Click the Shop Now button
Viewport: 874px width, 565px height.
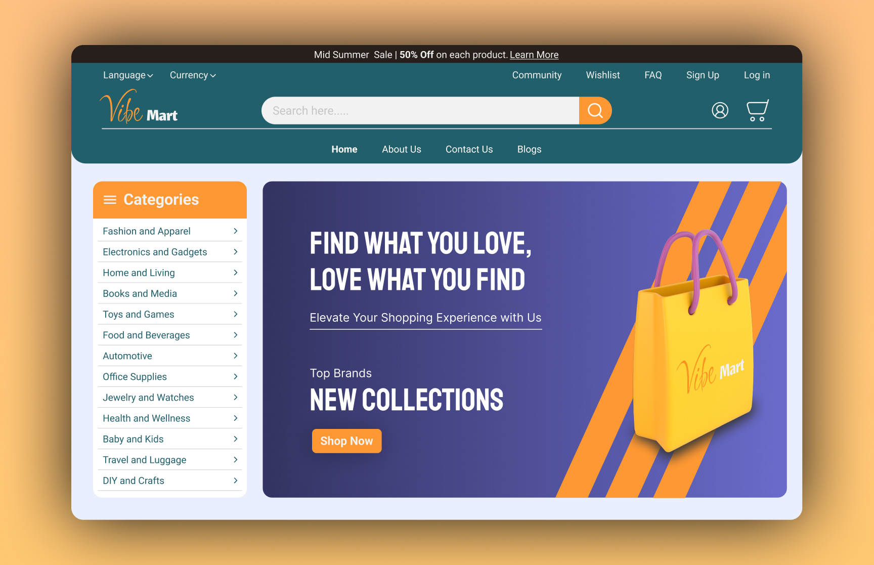point(346,441)
